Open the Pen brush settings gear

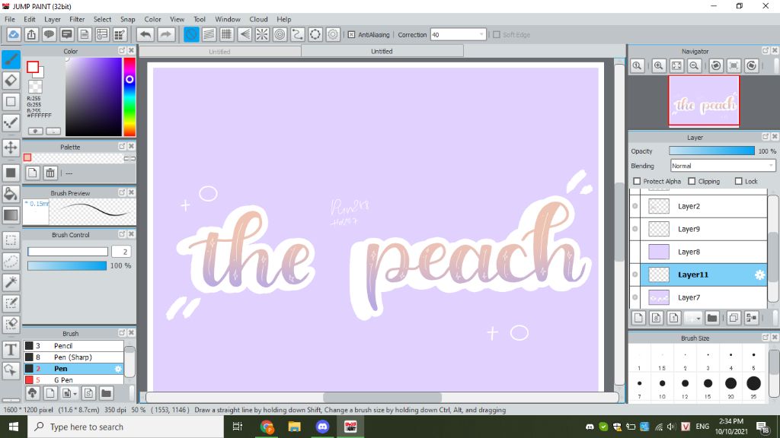tap(118, 369)
